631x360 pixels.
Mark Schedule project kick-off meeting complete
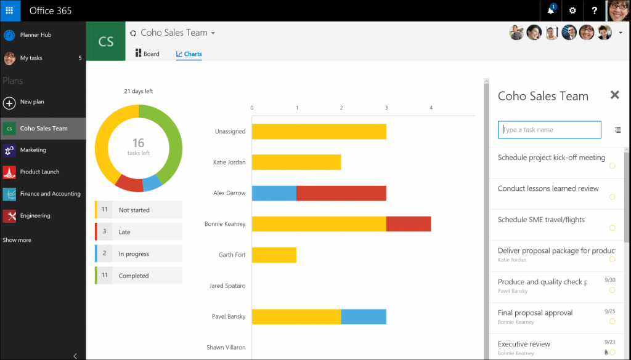pyautogui.click(x=612, y=166)
